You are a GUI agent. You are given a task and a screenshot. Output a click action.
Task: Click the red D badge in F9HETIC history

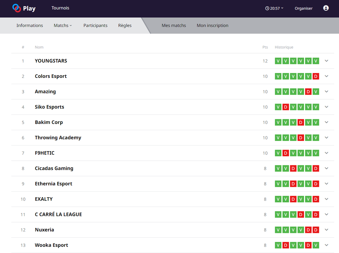pyautogui.click(x=286, y=153)
